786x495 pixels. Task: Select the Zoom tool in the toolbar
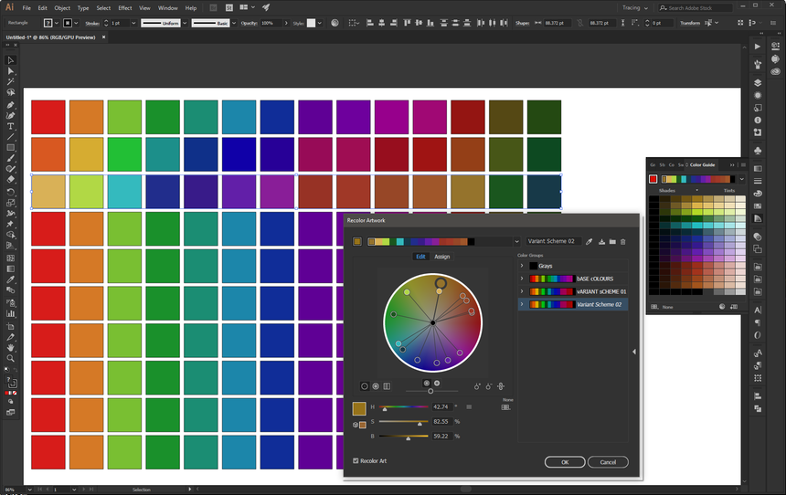pos(11,358)
